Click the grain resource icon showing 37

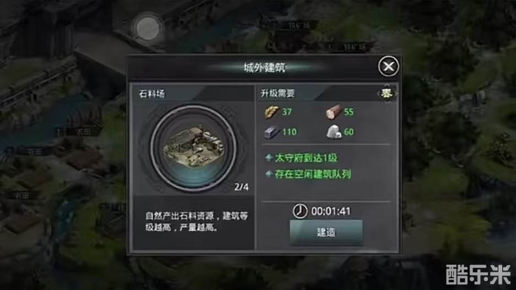point(272,112)
